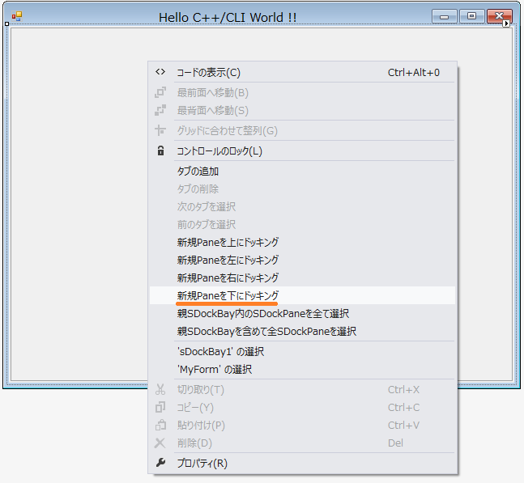Choose グリッドに合わせて整列(G) menu entry
The image size is (524, 483).
[x=302, y=130]
